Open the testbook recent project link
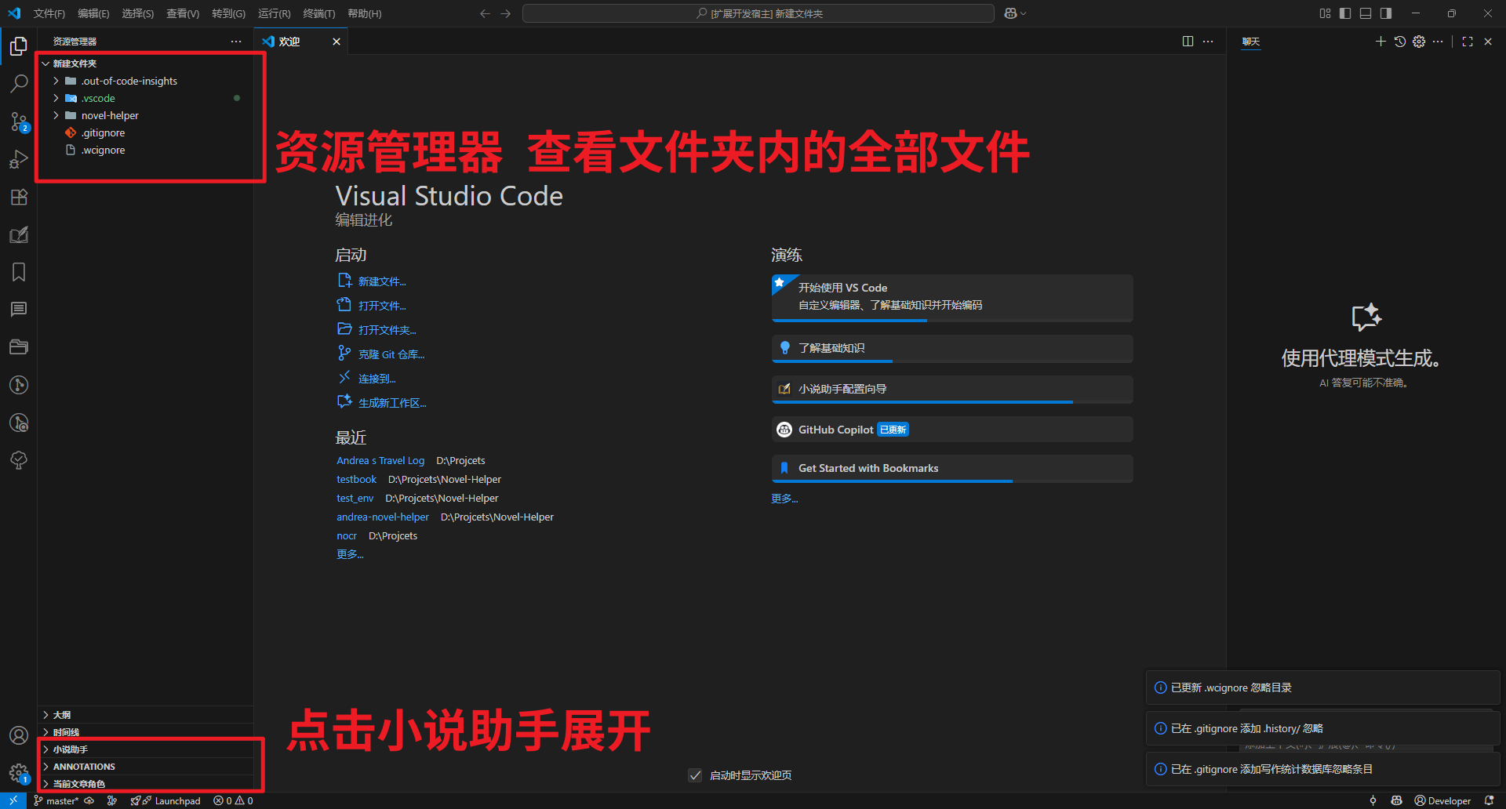The height and width of the screenshot is (809, 1506). [357, 479]
